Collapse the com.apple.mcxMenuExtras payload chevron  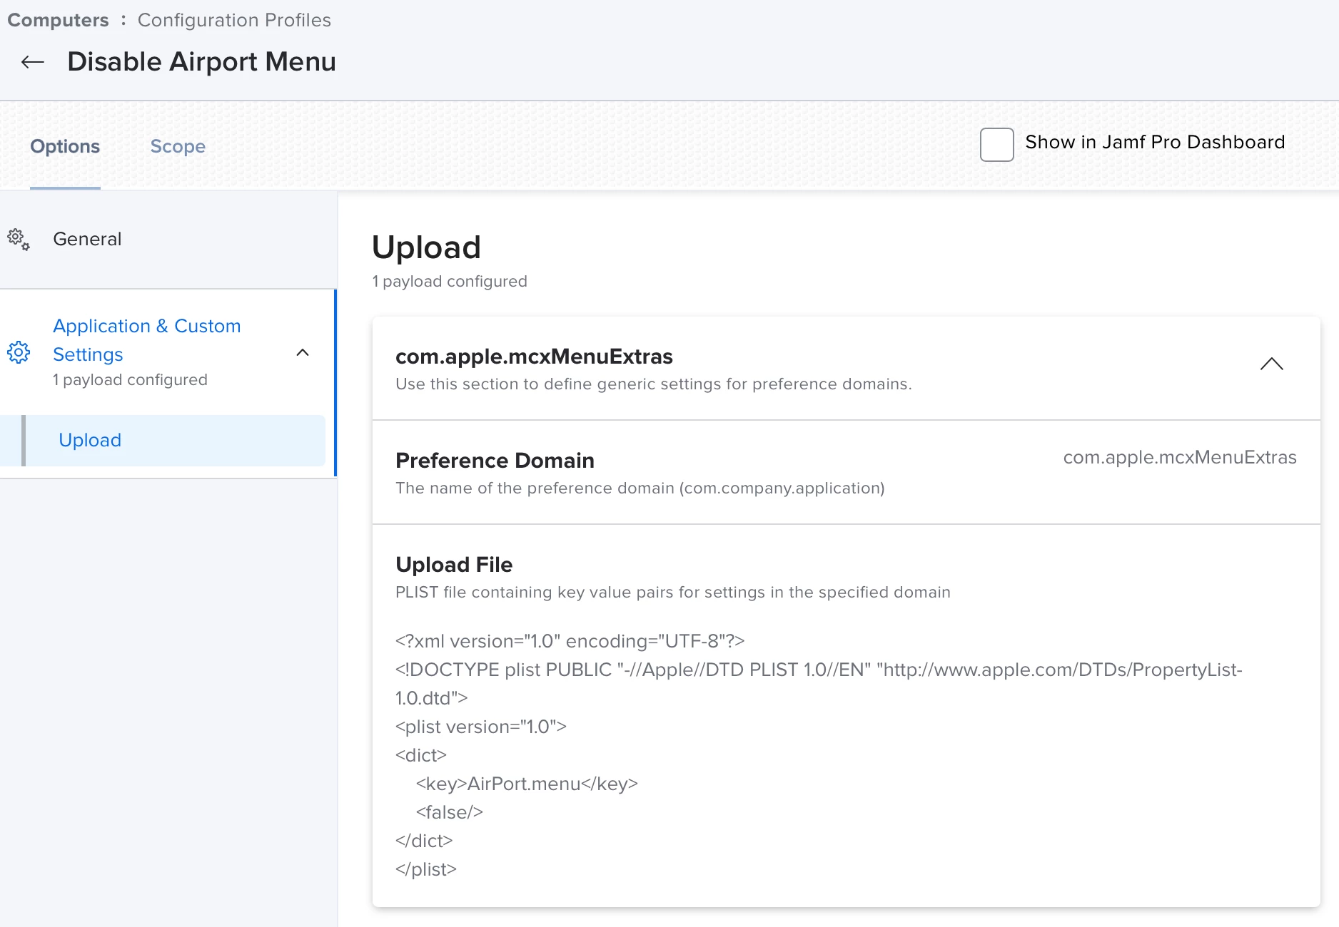pyautogui.click(x=1271, y=364)
